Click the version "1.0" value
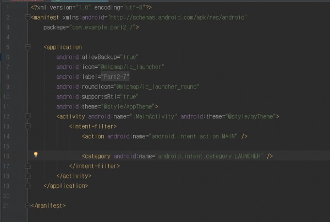The image size is (330, 222). point(84,8)
